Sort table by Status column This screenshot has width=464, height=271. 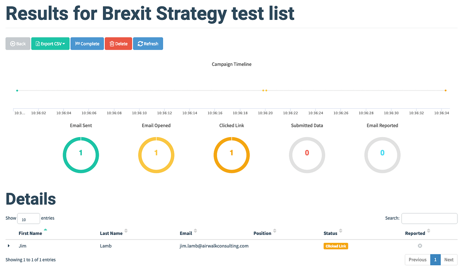[x=330, y=233]
